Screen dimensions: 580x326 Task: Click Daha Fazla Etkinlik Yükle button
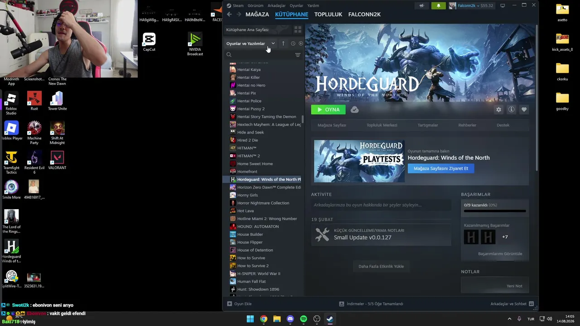pos(381,266)
